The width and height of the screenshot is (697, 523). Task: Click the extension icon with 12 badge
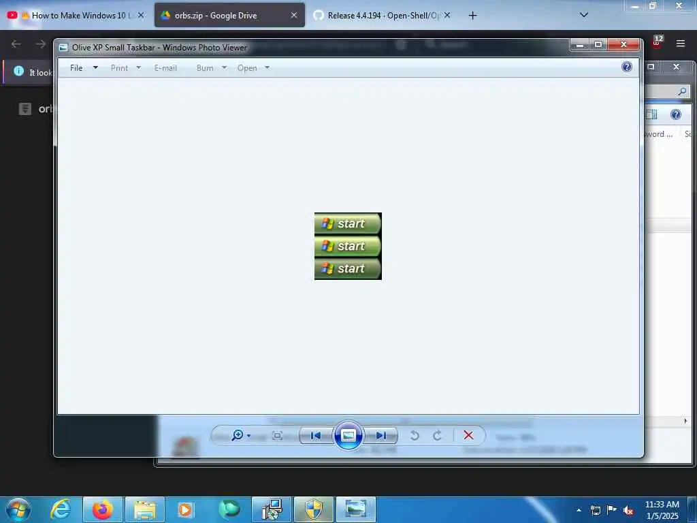pyautogui.click(x=657, y=42)
